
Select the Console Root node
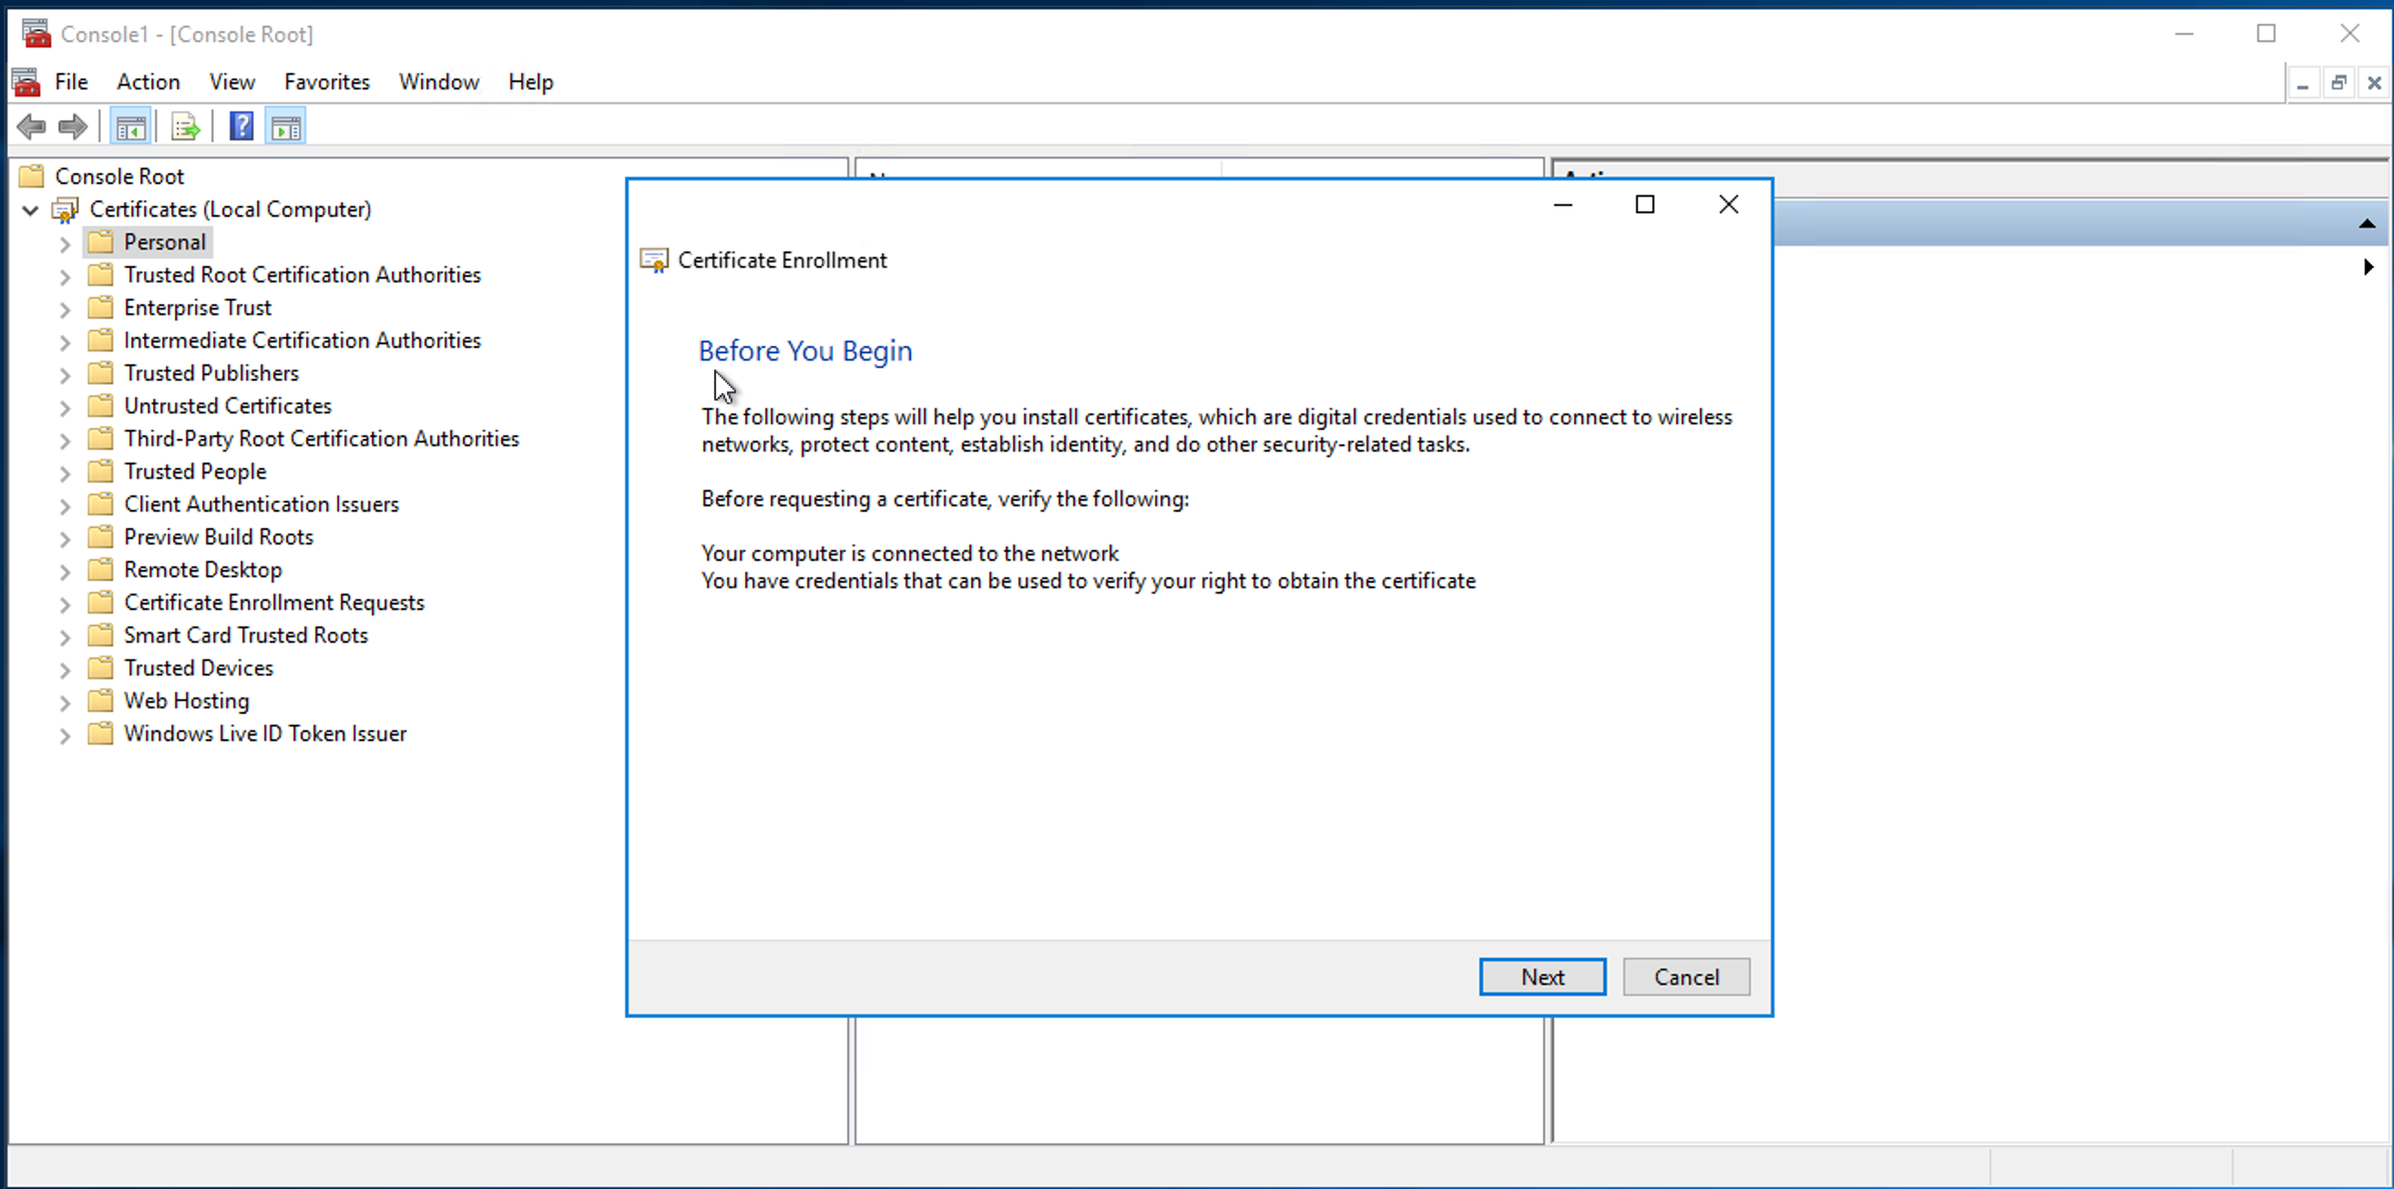coord(119,176)
